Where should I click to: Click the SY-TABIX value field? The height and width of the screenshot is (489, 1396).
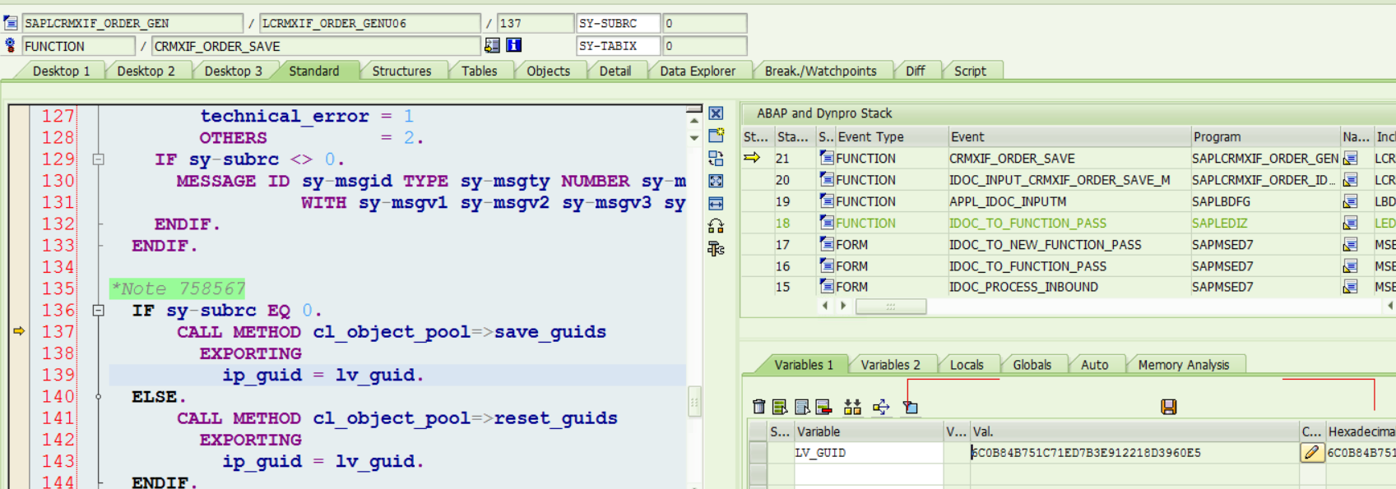[705, 46]
